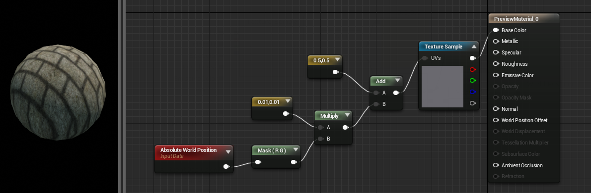Select the Add node title
The image size is (591, 193).
pos(381,81)
